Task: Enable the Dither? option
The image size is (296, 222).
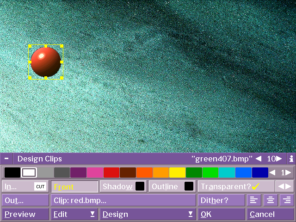Action: (221, 200)
